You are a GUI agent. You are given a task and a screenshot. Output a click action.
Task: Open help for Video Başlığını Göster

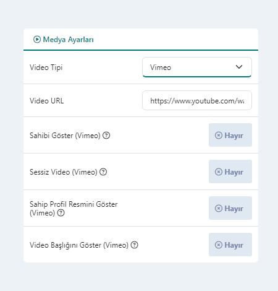135,245
